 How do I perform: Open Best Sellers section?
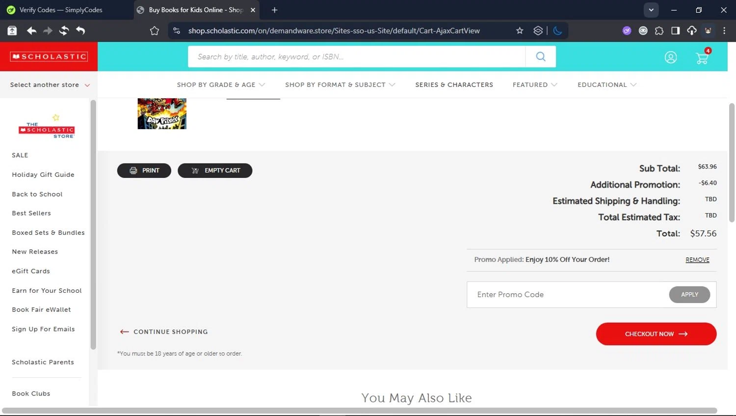pos(31,213)
